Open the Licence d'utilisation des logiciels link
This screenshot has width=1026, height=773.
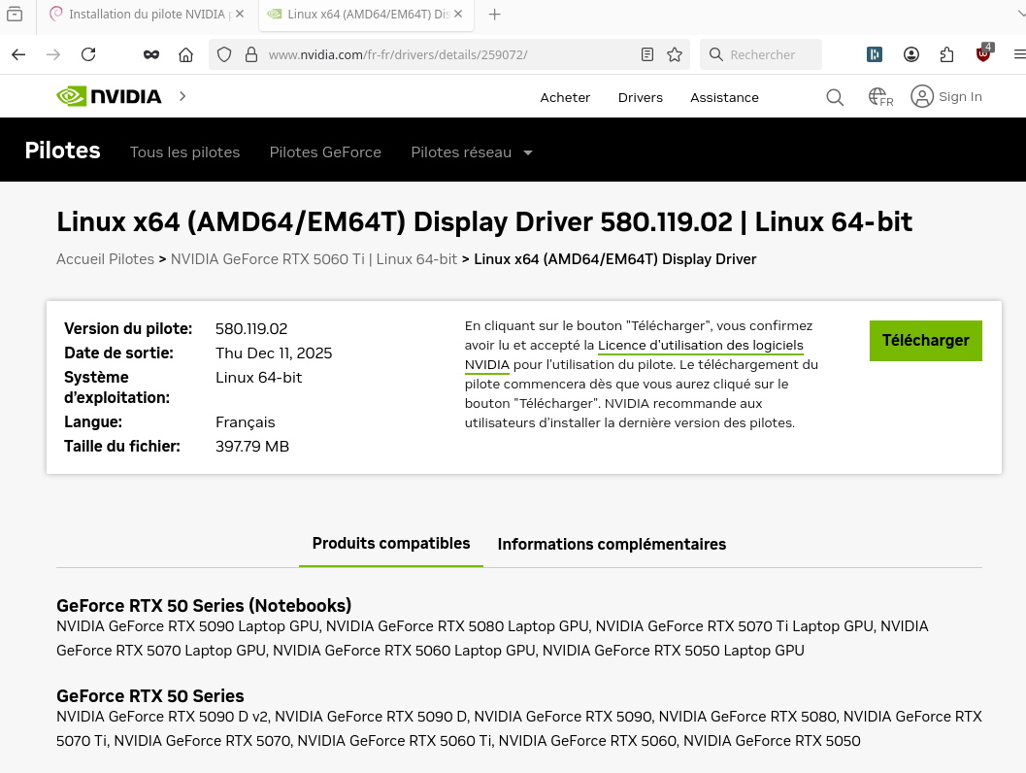(700, 346)
